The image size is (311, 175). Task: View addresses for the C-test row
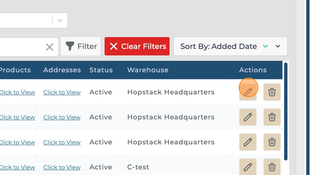coord(62,167)
